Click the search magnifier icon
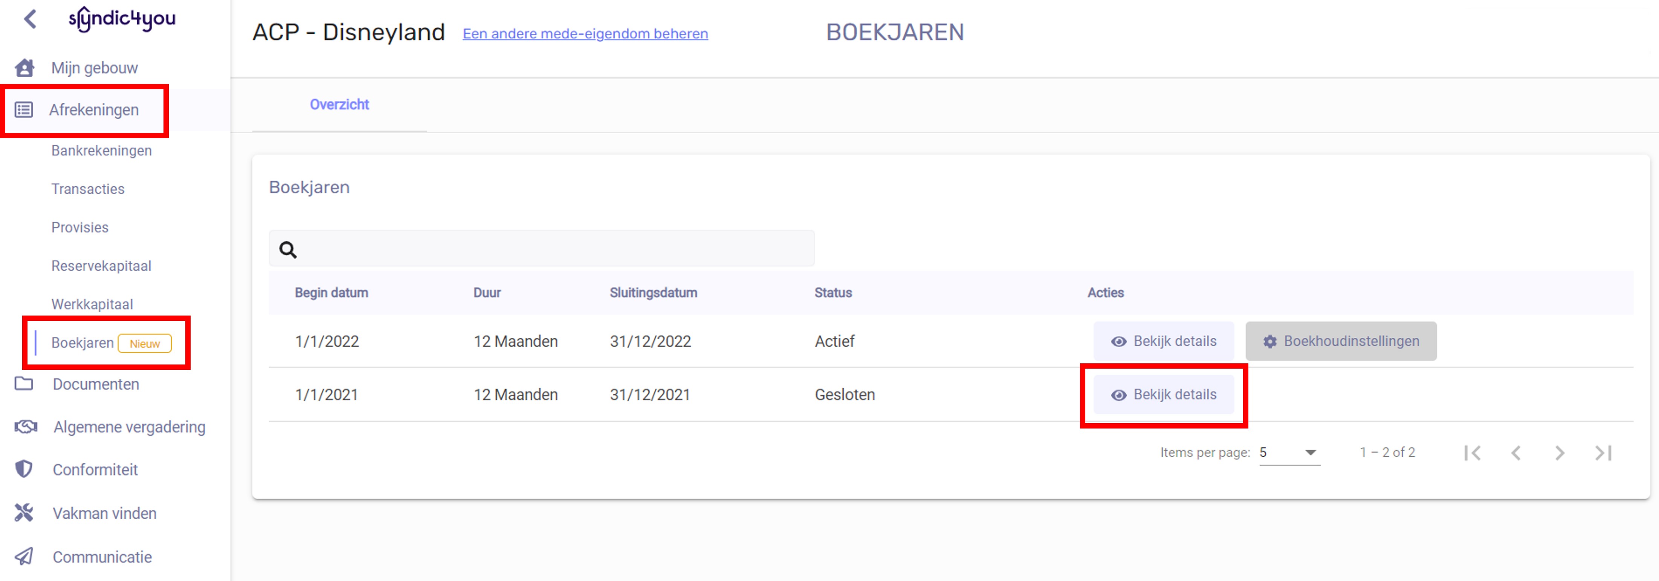Image resolution: width=1659 pixels, height=581 pixels. click(x=288, y=249)
